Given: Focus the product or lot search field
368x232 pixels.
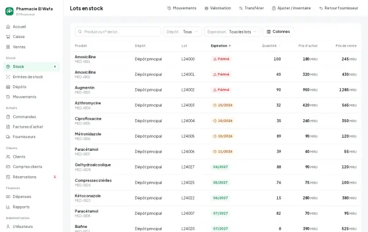Looking at the screenshot, I should tap(118, 32).
